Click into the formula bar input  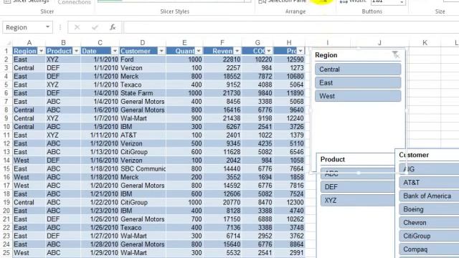tap(291, 27)
